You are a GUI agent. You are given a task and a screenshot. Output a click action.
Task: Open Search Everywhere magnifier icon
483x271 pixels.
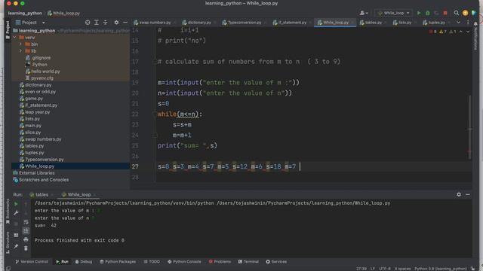pyautogui.click(x=456, y=13)
